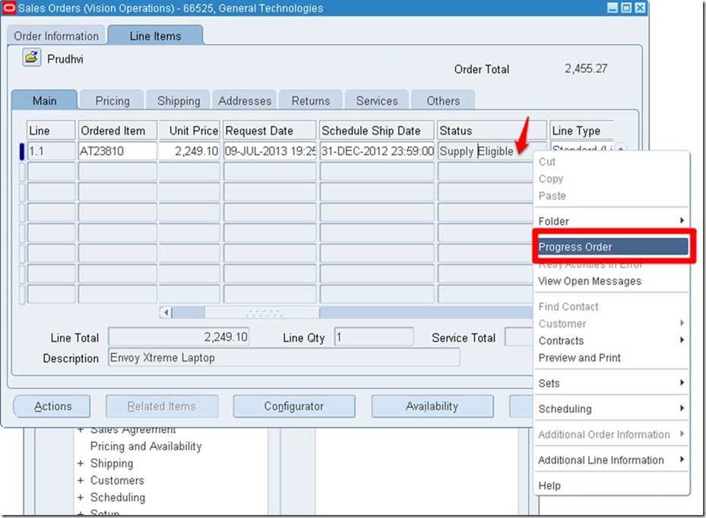
Task: Open Additional Line Information submenu
Action: (x=612, y=460)
